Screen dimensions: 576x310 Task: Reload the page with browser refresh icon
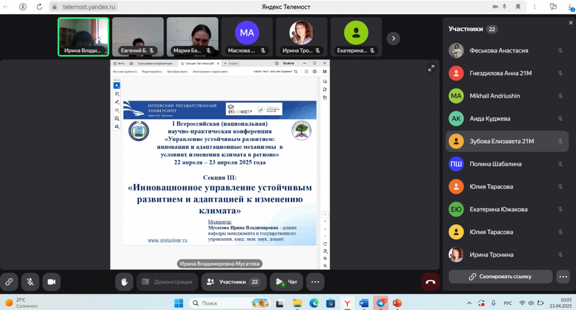click(38, 7)
